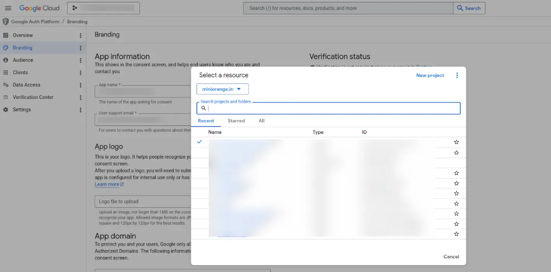
Task: Star the first checked project row
Action: point(457,142)
